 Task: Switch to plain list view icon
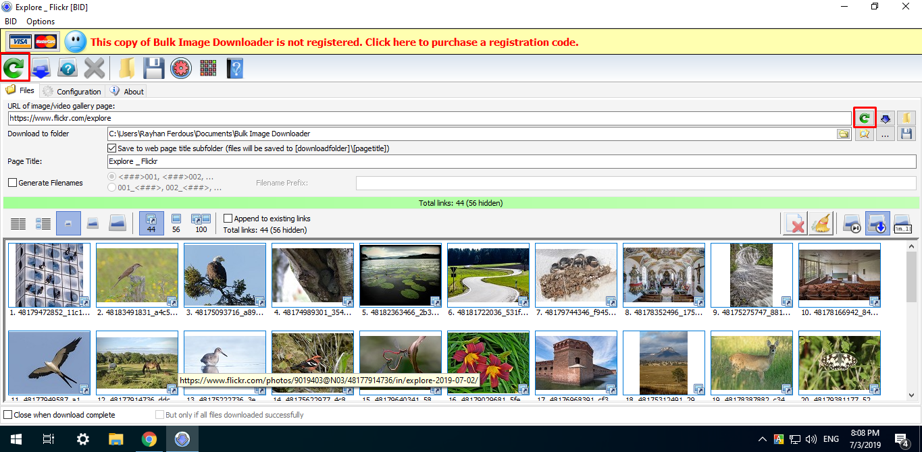coord(18,223)
